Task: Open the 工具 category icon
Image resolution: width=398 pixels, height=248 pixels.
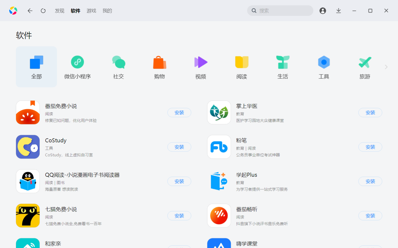Action: point(324,62)
